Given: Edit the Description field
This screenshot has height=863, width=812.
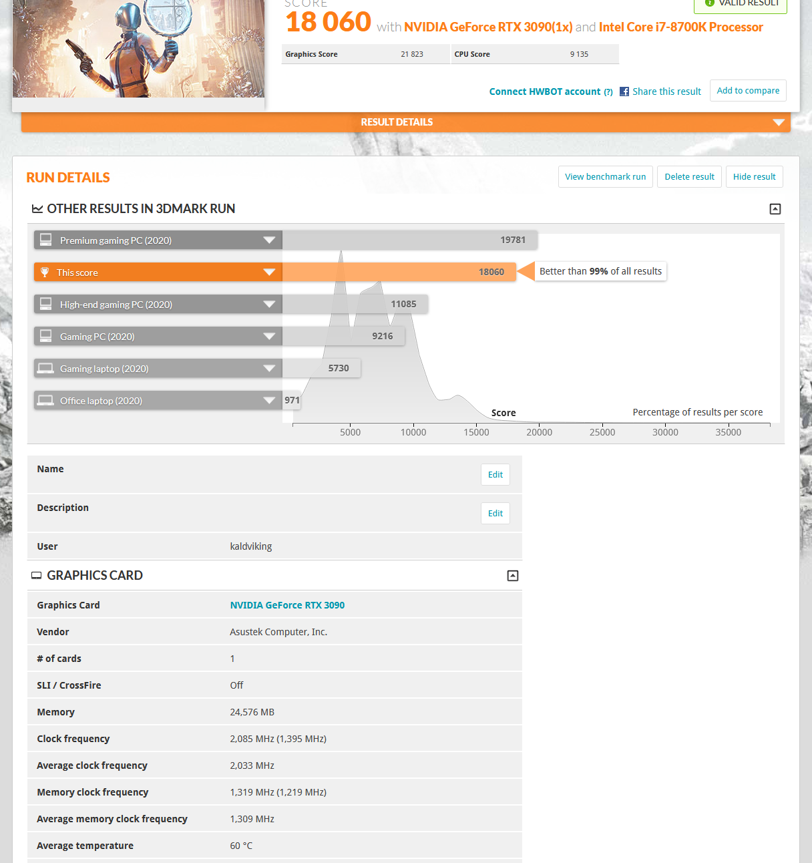Looking at the screenshot, I should (x=495, y=514).
